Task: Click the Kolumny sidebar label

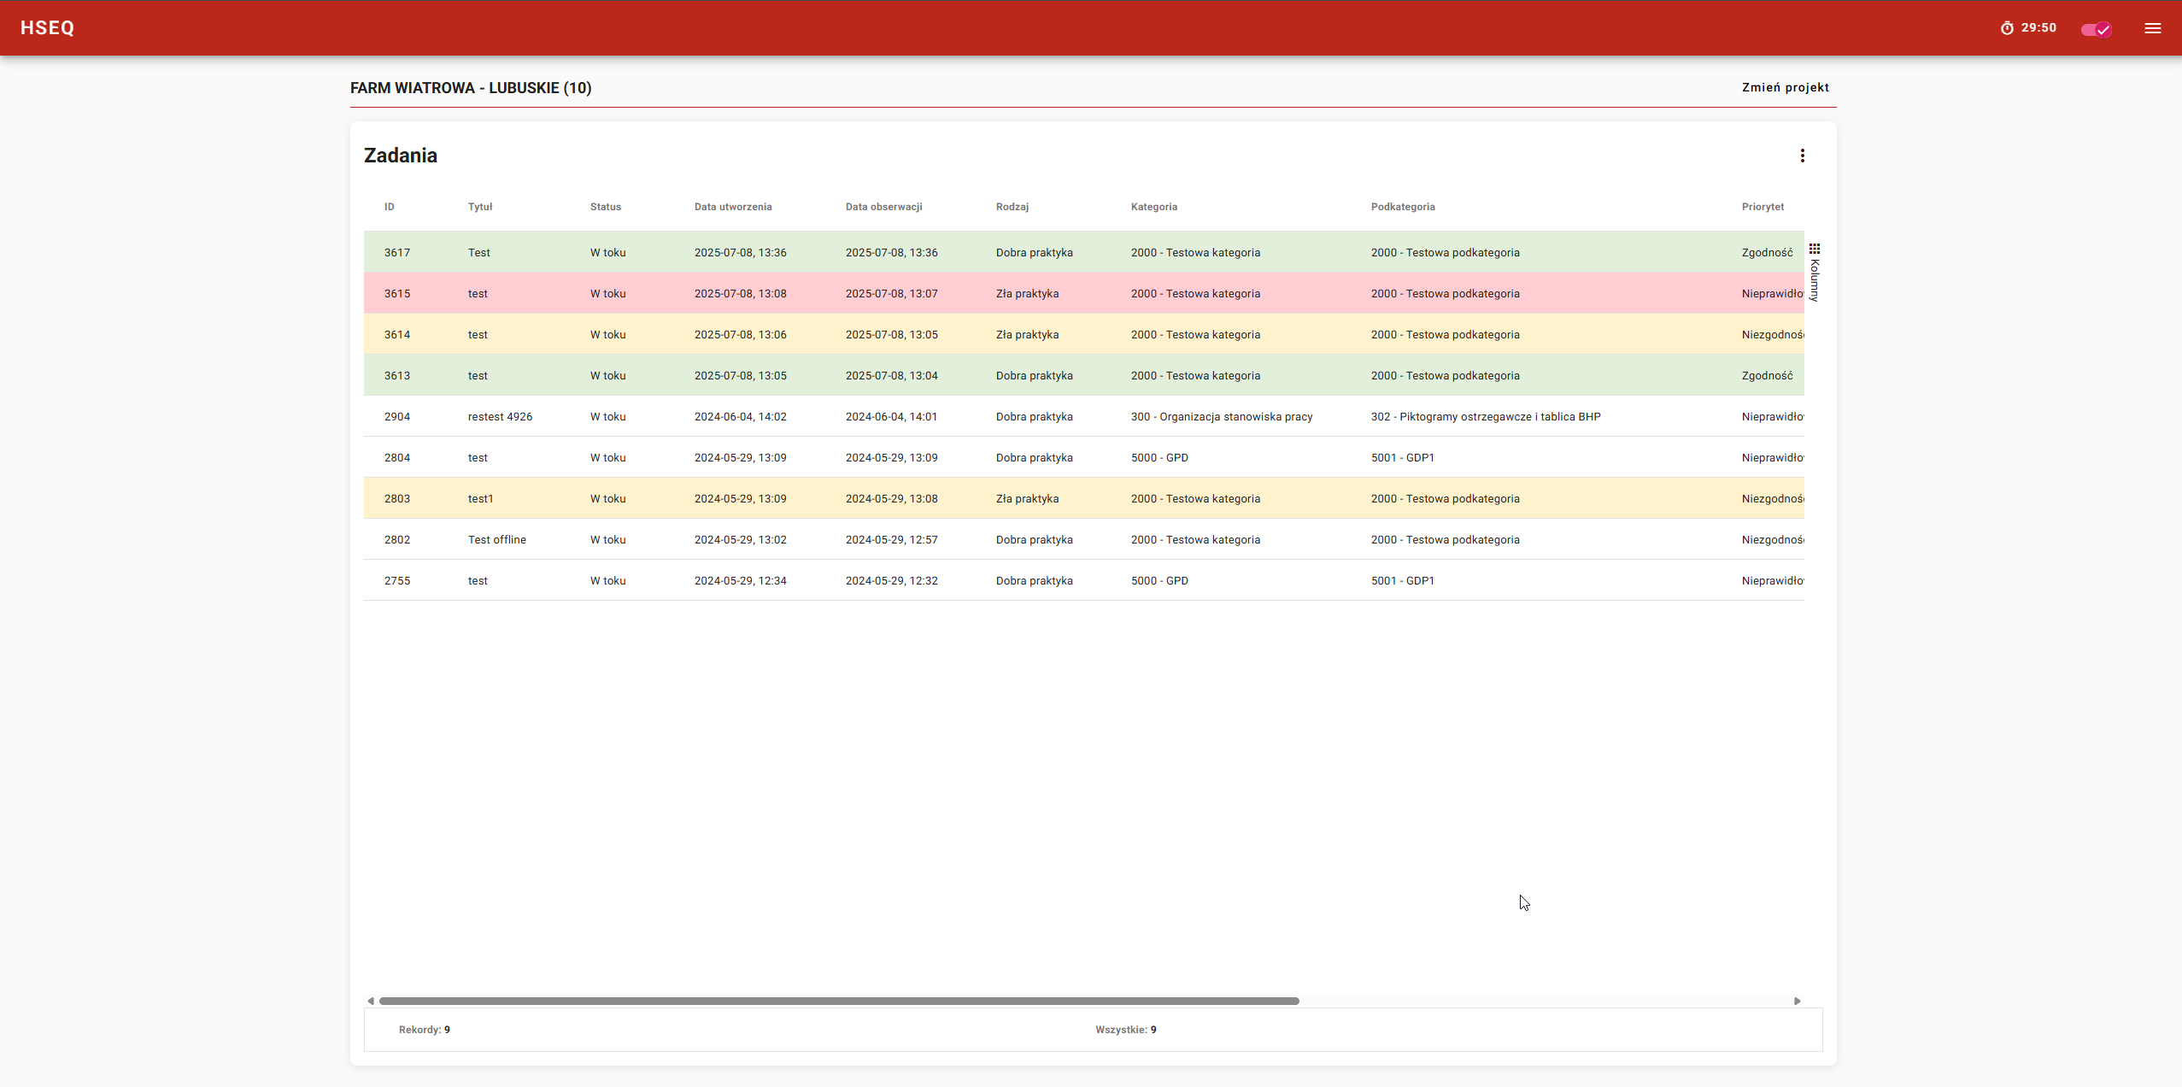Action: pyautogui.click(x=1814, y=280)
